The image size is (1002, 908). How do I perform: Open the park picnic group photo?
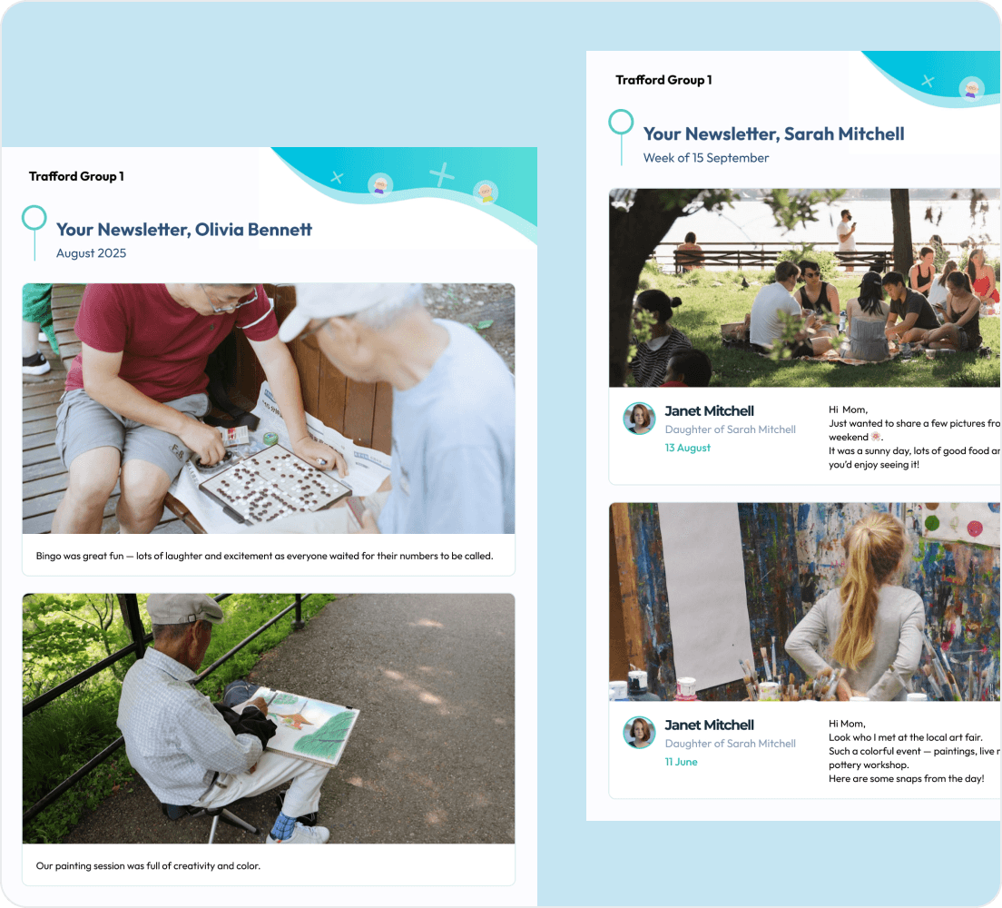(x=805, y=288)
